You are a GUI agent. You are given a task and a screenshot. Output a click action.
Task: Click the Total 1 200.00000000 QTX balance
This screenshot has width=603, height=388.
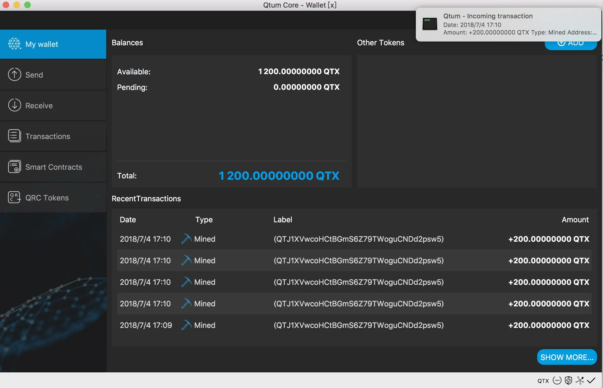click(279, 176)
